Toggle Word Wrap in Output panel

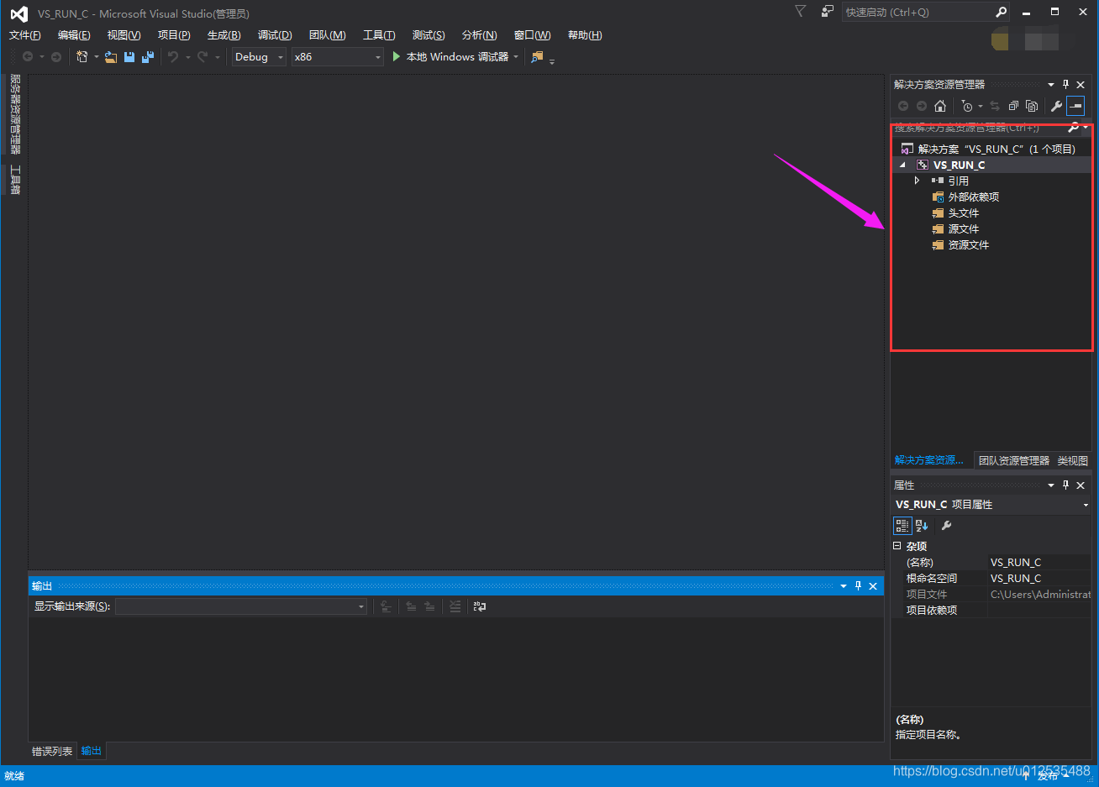click(480, 606)
